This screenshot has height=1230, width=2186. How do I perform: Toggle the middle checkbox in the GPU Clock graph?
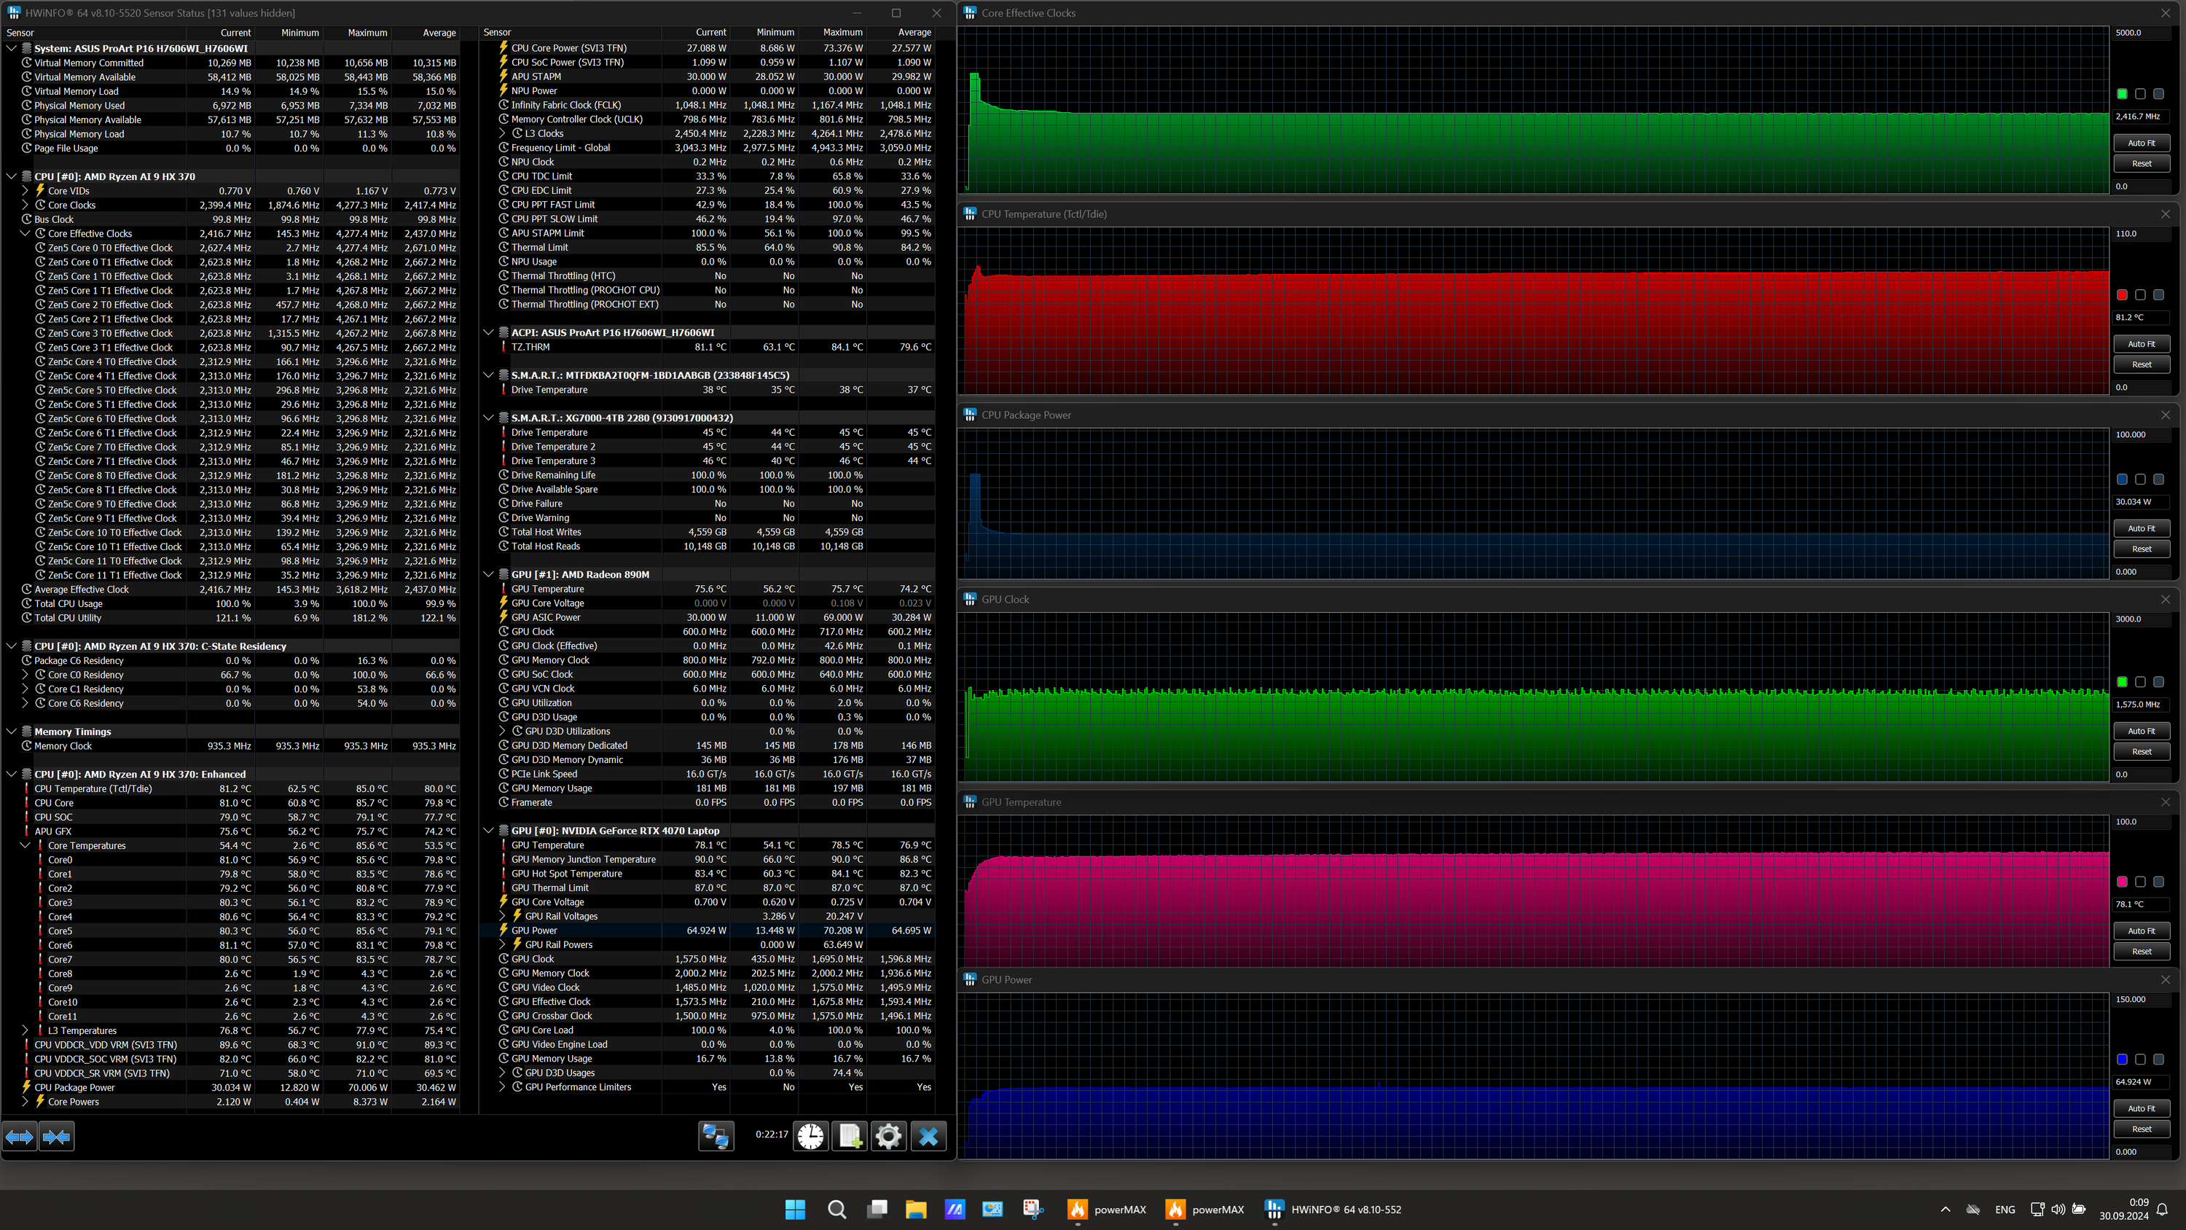pos(2140,683)
